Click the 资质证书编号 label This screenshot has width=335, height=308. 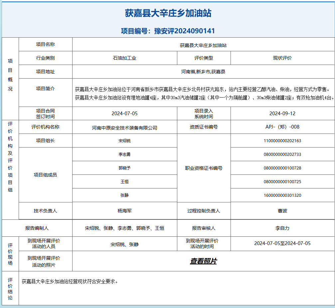pyautogui.click(x=204, y=127)
